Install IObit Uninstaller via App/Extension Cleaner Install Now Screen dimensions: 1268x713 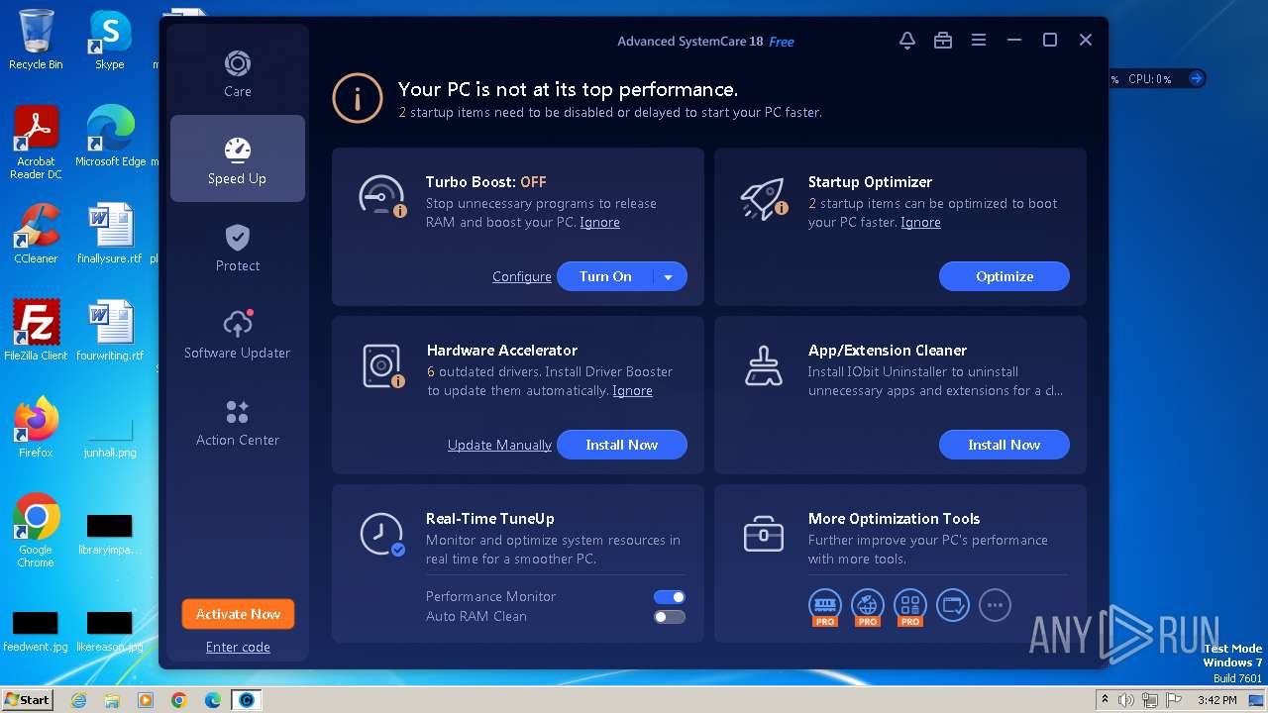(x=1004, y=445)
